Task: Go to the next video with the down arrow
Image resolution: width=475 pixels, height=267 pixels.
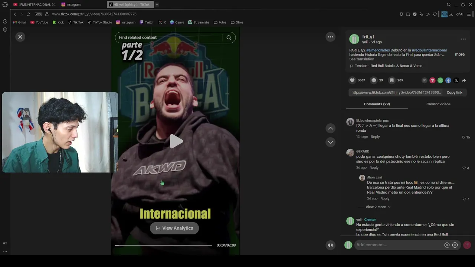Action: coord(330,142)
